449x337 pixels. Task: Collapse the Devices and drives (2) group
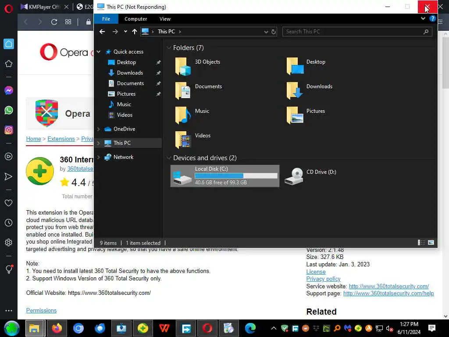pyautogui.click(x=169, y=158)
